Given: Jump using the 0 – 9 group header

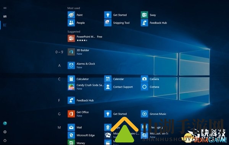Looking at the screenshot, I should coord(59,52).
